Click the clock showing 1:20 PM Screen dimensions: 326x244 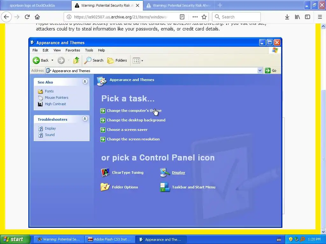point(314,239)
